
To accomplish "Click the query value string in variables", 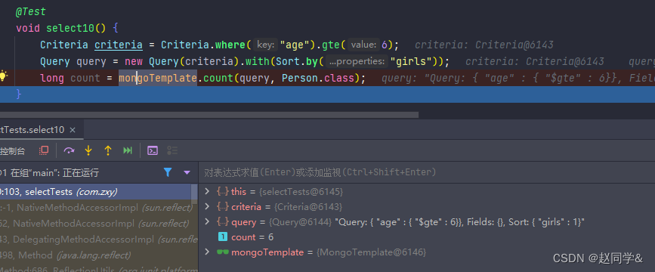I will [459, 222].
